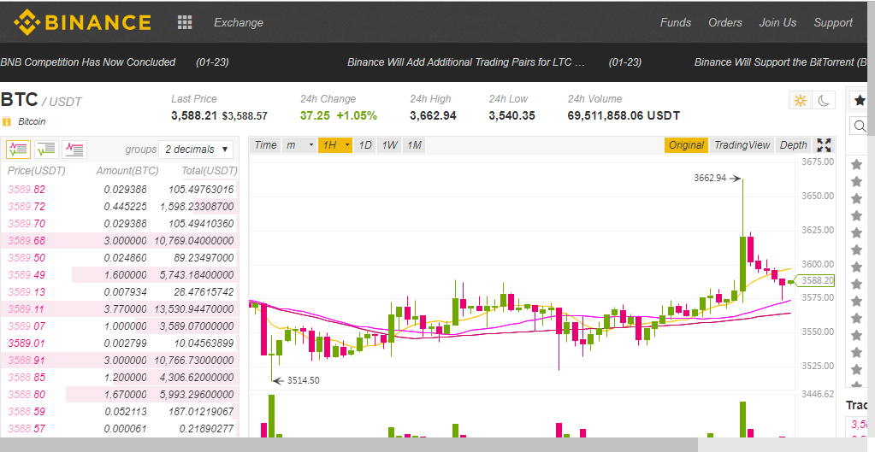Click the 24h High value 3,662.94

tap(433, 115)
